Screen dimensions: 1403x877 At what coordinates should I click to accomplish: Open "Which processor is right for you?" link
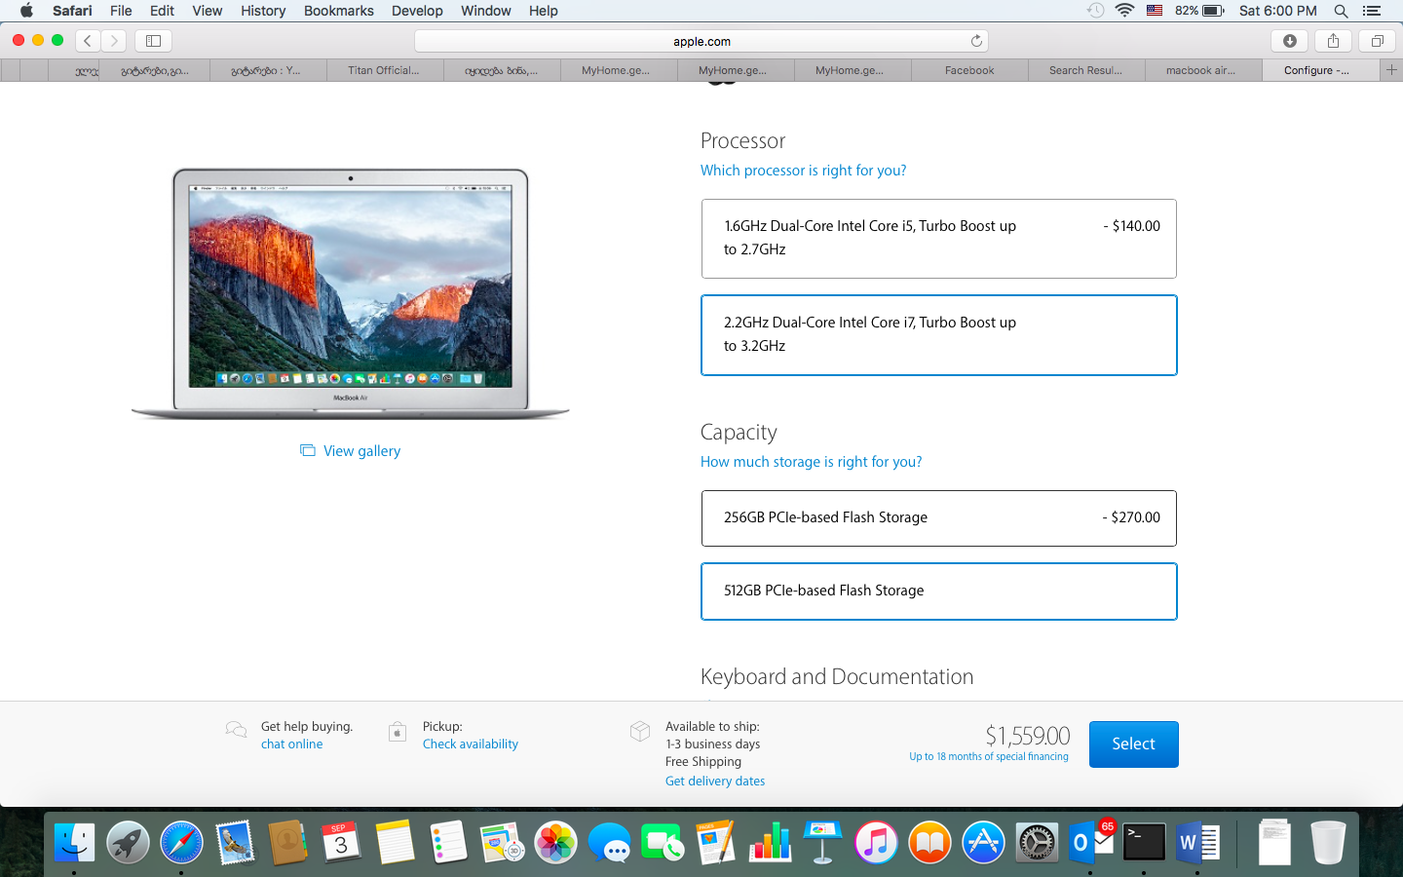[804, 171]
